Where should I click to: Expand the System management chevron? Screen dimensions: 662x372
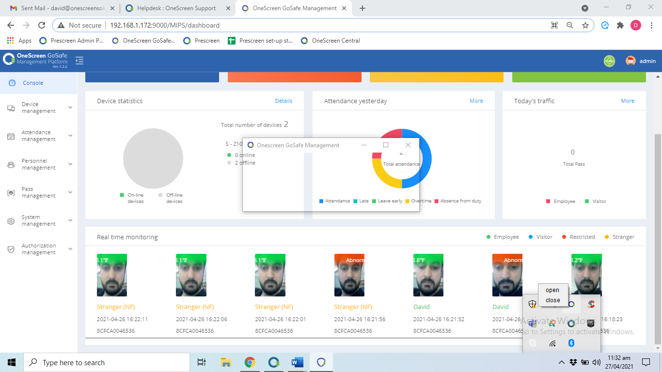(70, 220)
